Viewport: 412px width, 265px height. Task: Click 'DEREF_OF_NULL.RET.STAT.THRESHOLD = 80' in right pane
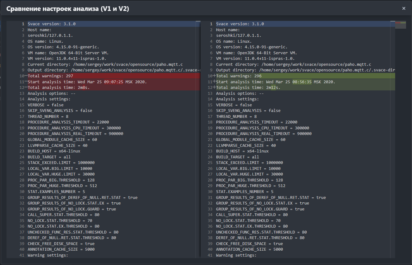click(260, 238)
